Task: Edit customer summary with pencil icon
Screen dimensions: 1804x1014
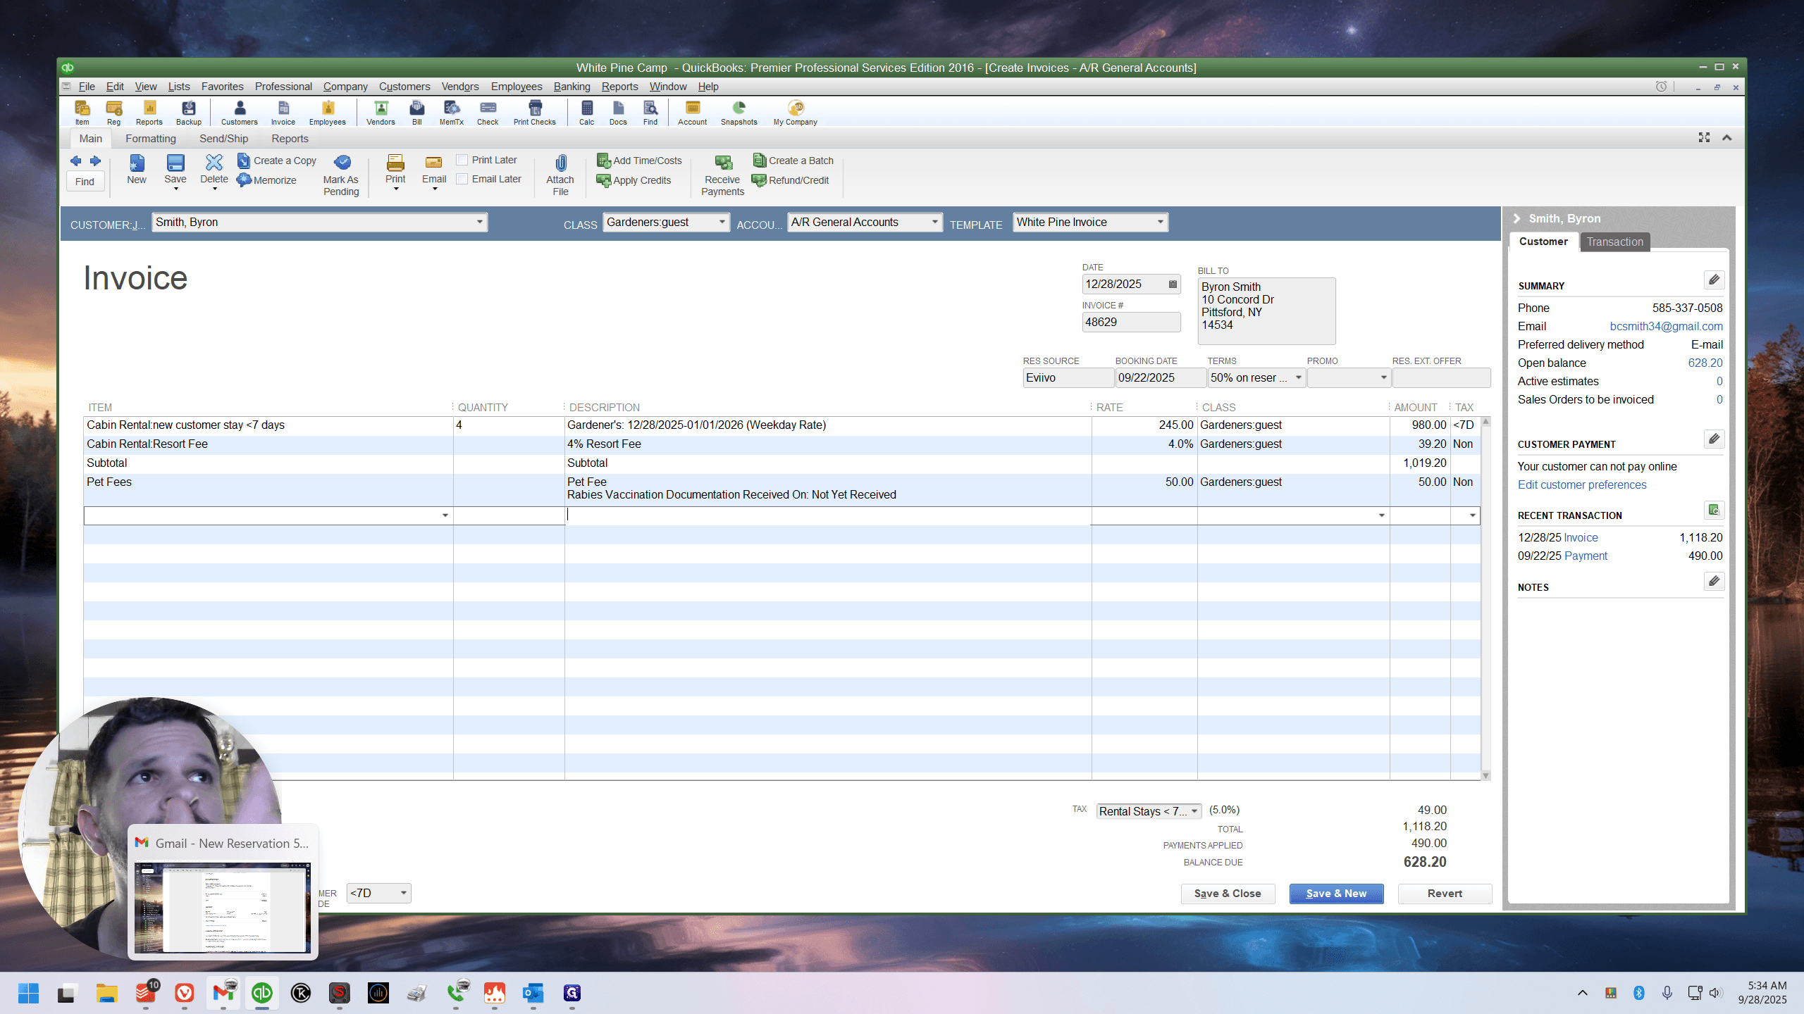Action: click(x=1714, y=280)
